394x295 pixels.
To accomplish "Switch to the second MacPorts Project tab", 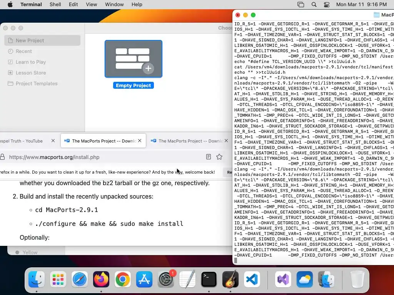I will pos(190,141).
